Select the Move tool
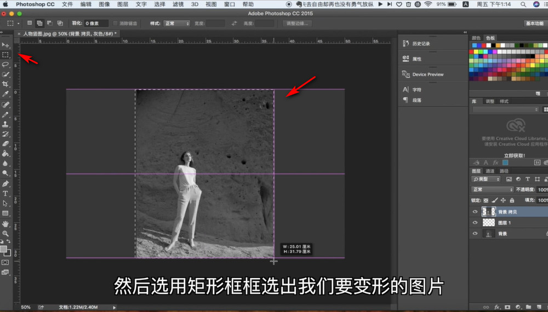Viewport: 548px width, 312px height. 5,45
